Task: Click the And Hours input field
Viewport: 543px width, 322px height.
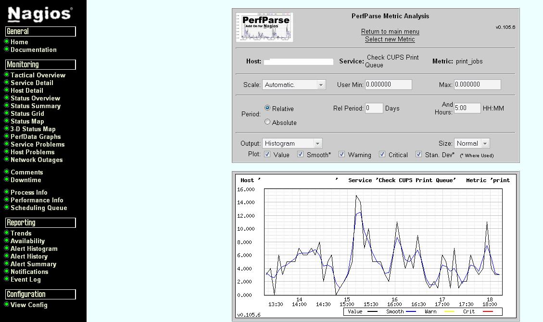Action: click(x=467, y=108)
